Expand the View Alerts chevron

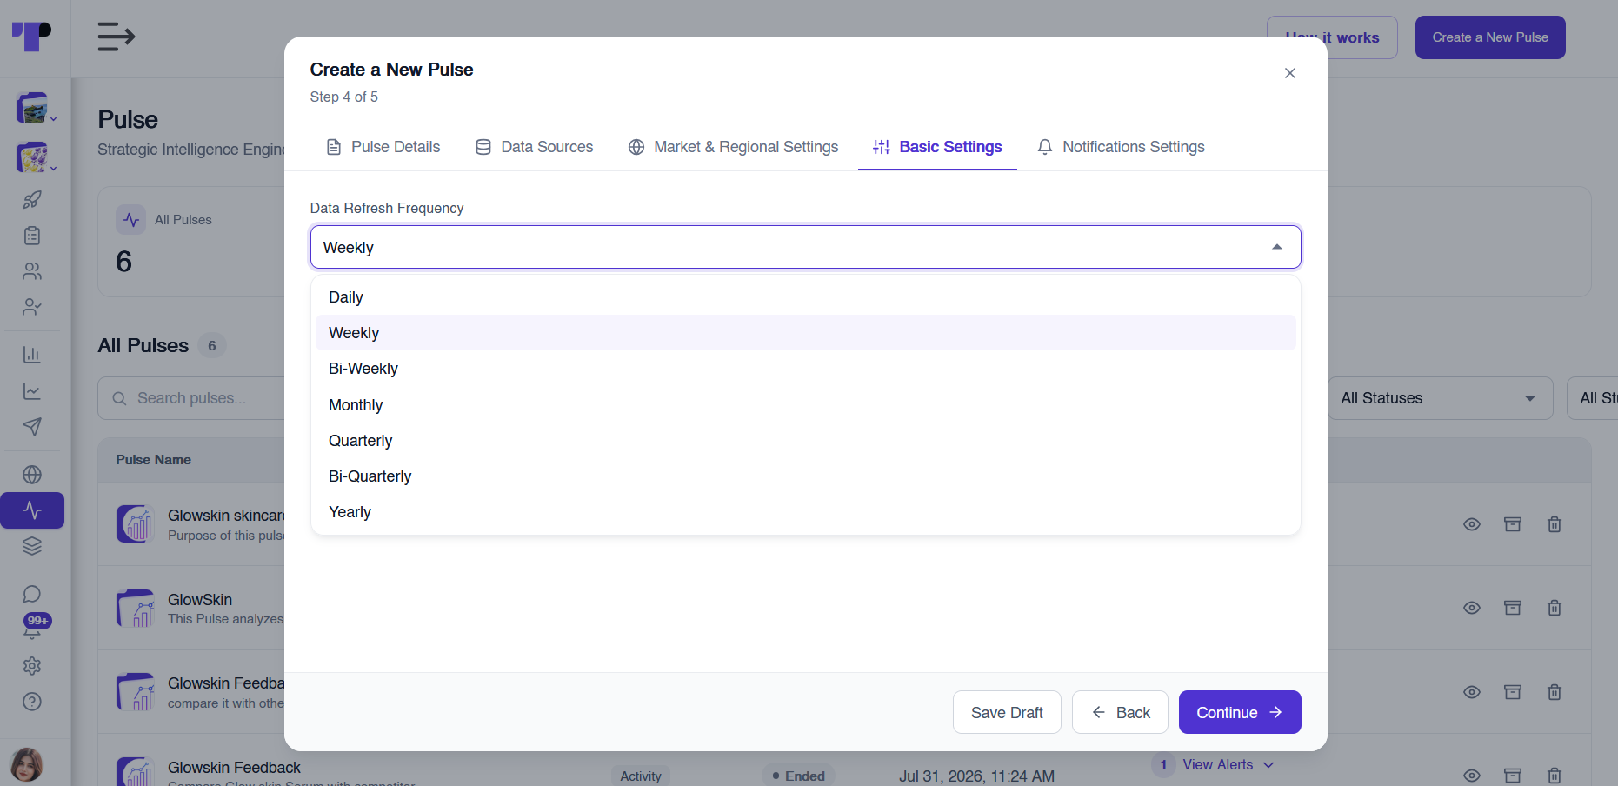(x=1268, y=765)
